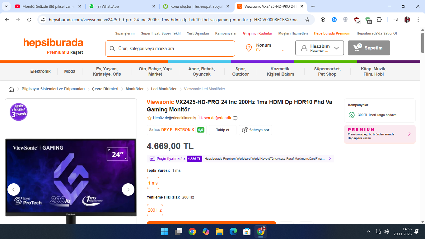
Task: Bookmark this page with the star icon
Action: pos(307,20)
